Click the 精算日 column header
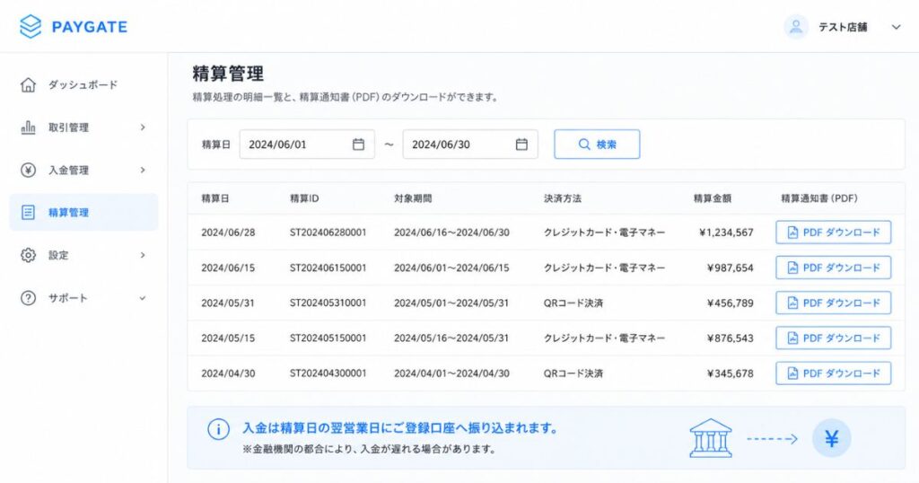This screenshot has height=483, width=919. (215, 198)
